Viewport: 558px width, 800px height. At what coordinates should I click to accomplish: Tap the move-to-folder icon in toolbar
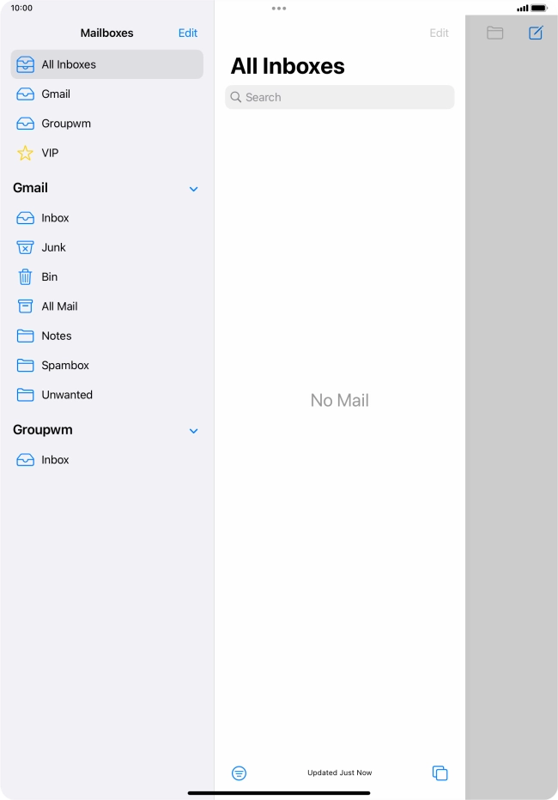point(494,33)
